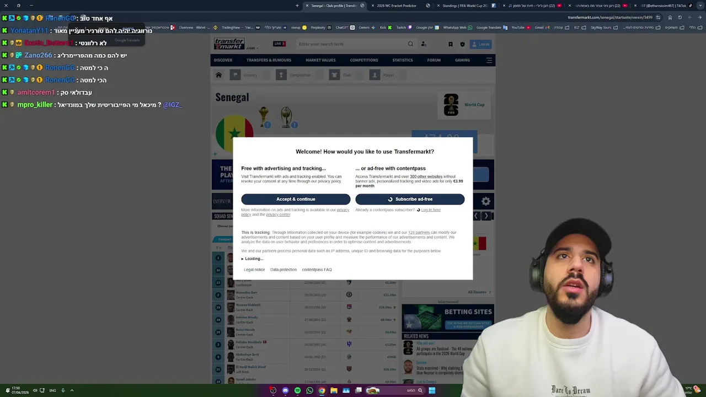The image size is (706, 397).
Task: Click the contentpass Log in here link
Action: coord(431,210)
